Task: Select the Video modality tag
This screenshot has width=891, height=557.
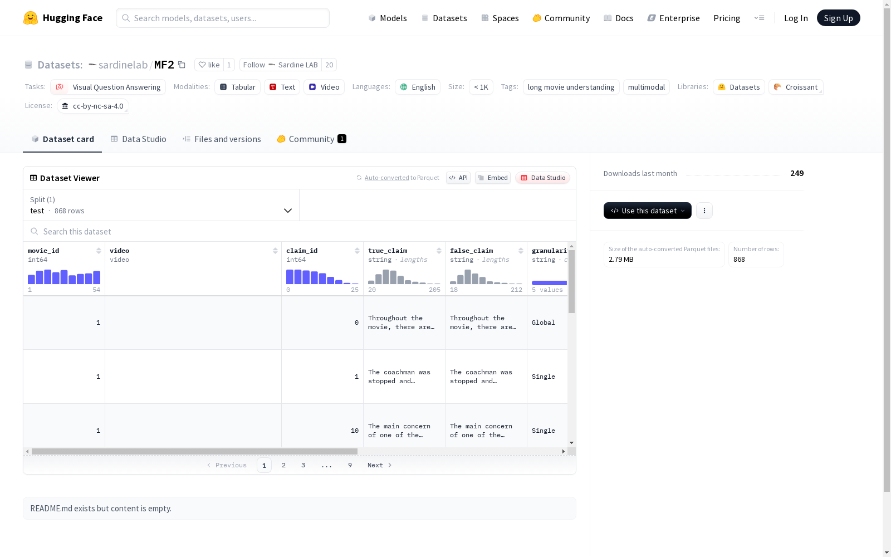Action: tap(324, 87)
